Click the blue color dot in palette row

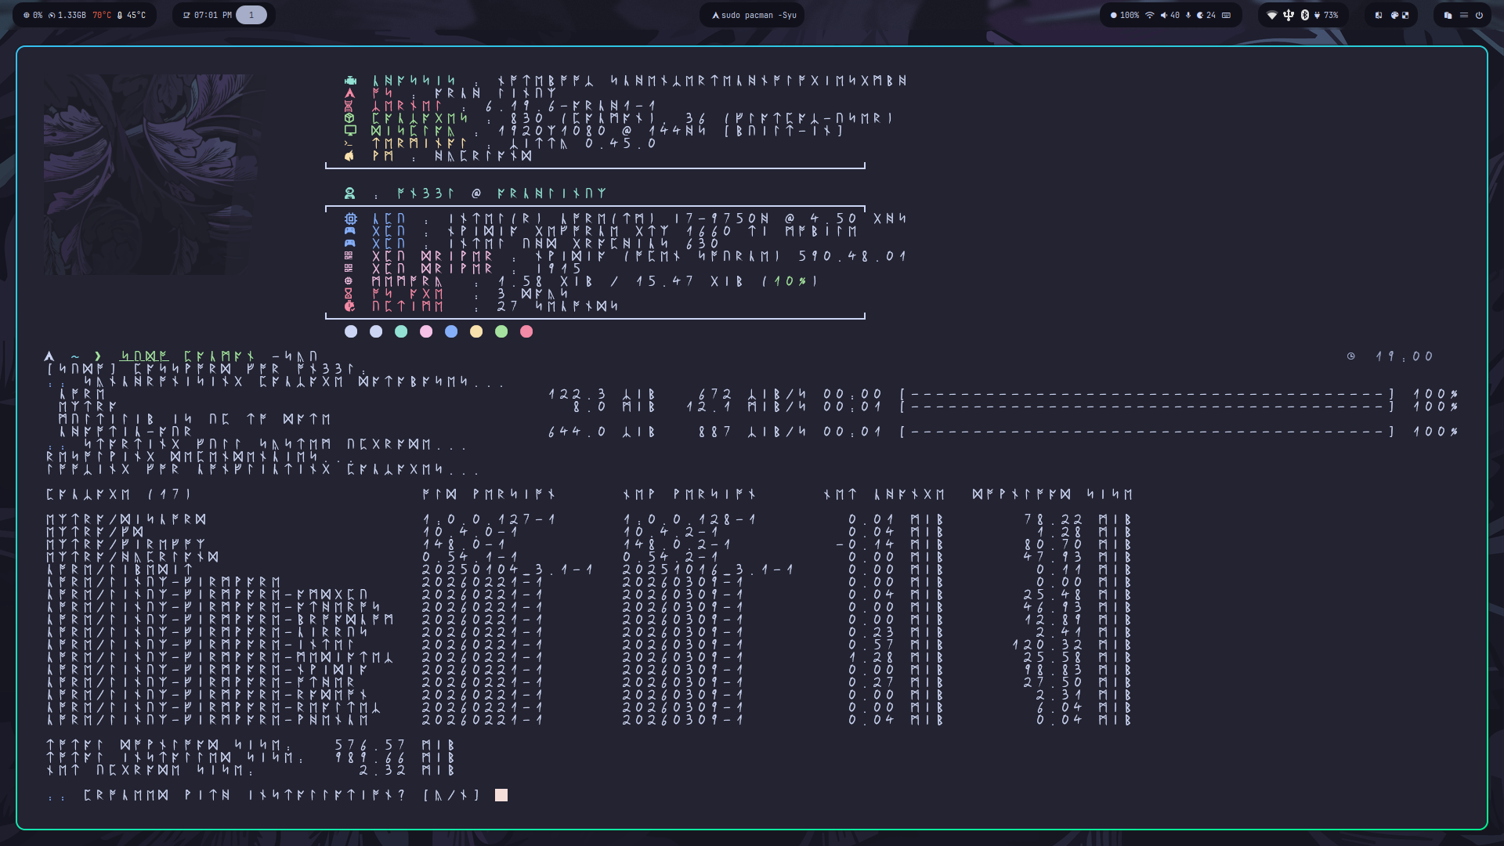point(451,331)
